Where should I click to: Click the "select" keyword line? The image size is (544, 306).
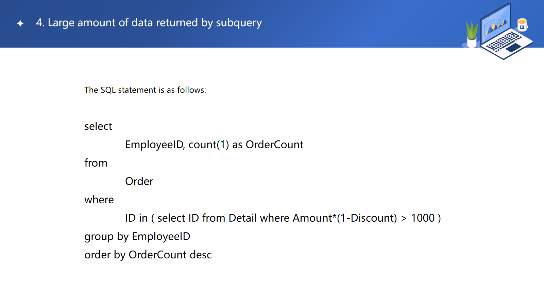pyautogui.click(x=98, y=126)
